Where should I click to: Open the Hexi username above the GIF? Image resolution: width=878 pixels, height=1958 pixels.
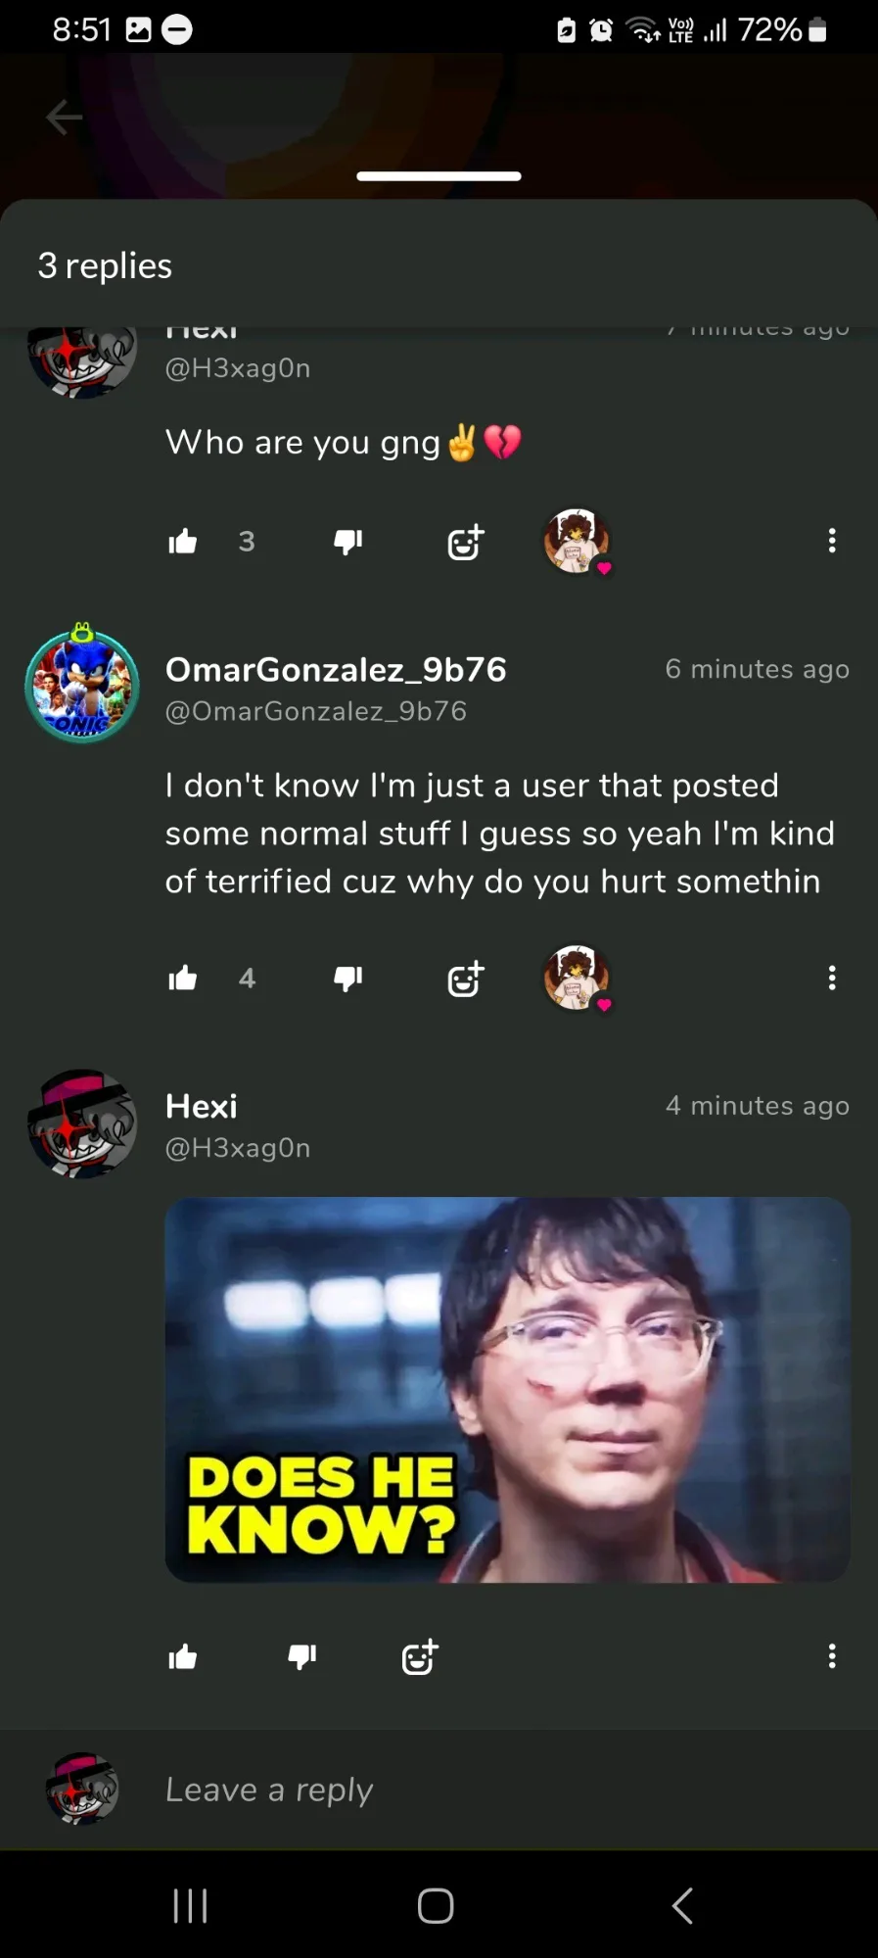pos(202,1107)
